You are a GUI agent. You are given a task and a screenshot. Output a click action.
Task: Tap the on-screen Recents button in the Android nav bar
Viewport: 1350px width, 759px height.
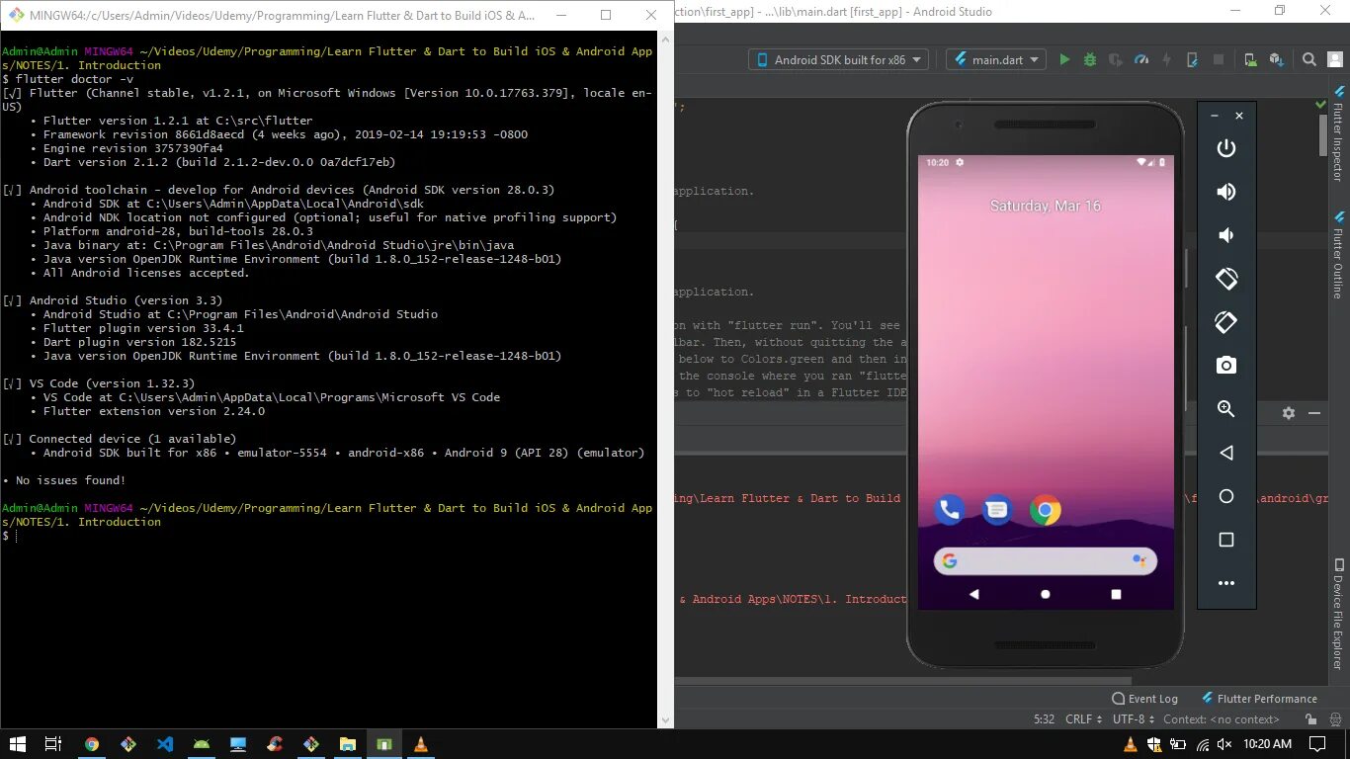(x=1116, y=594)
